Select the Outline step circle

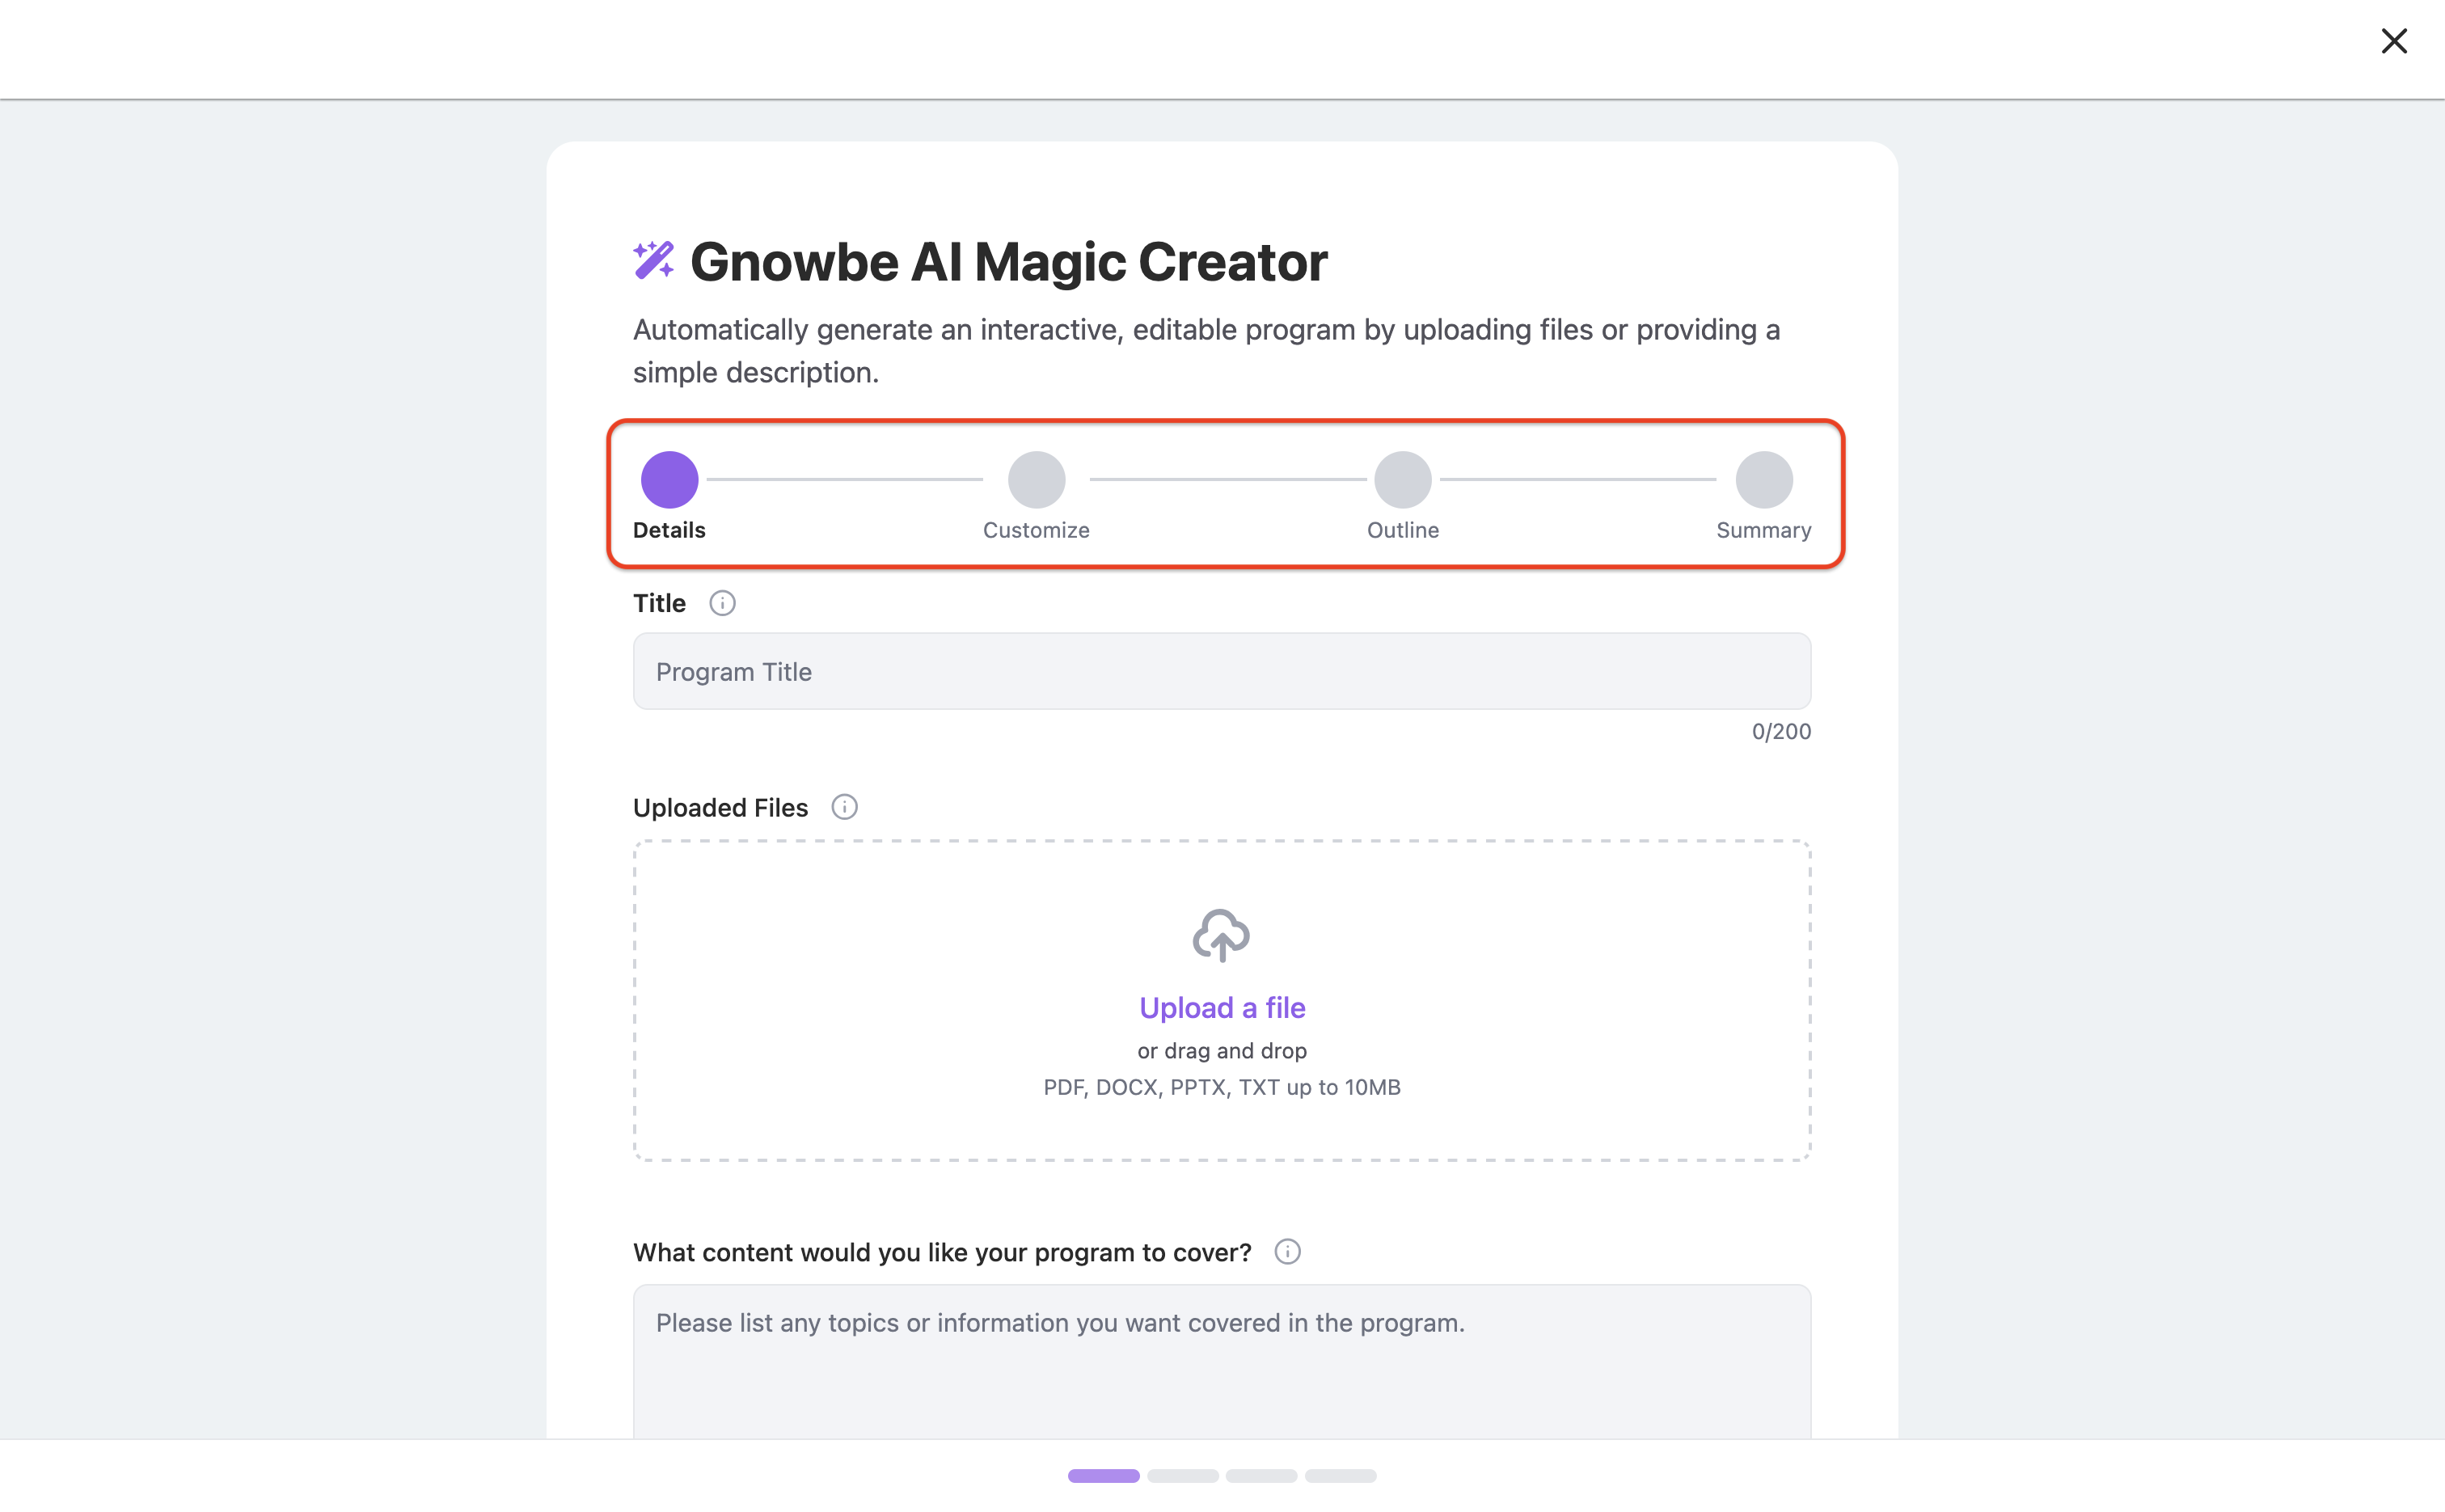[x=1403, y=480]
